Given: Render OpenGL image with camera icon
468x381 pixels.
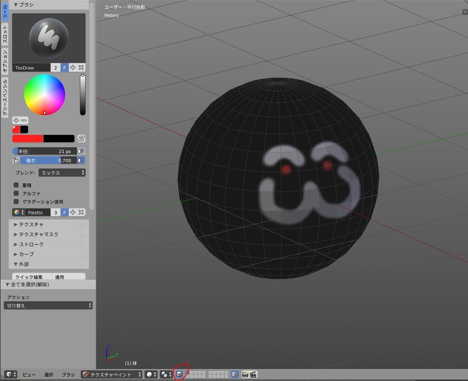Looking at the screenshot, I should pyautogui.click(x=245, y=375).
